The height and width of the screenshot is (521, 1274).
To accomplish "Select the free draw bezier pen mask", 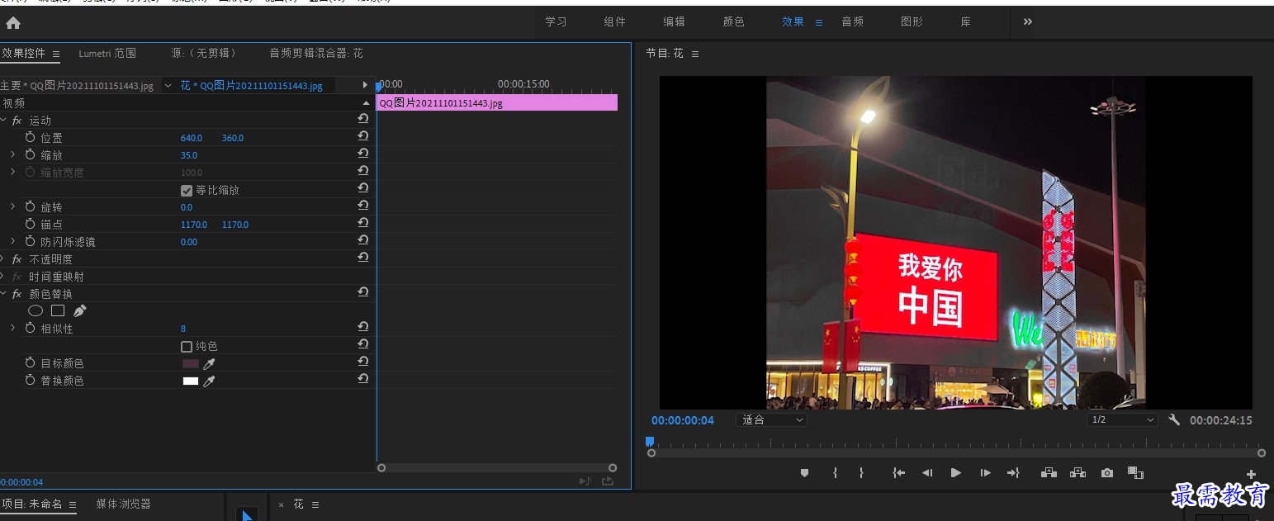I will pos(79,311).
